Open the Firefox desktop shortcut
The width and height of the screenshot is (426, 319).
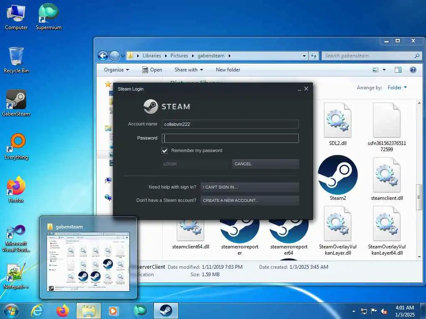(16, 189)
